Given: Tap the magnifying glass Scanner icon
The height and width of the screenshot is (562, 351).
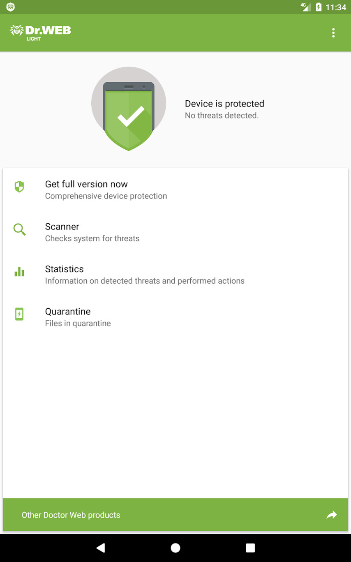Looking at the screenshot, I should 19,229.
